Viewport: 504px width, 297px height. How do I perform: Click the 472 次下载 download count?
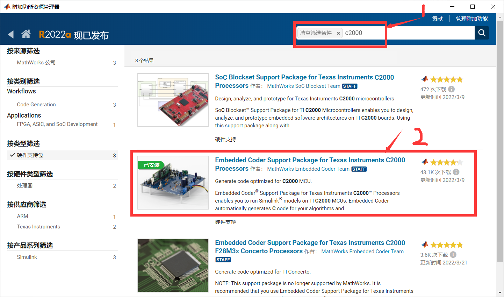[x=433, y=90]
